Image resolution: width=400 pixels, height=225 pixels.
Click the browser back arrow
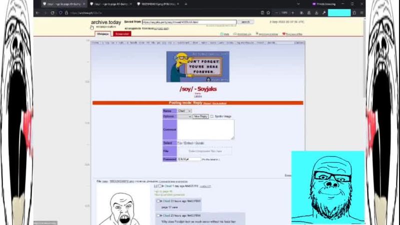(x=37, y=12)
